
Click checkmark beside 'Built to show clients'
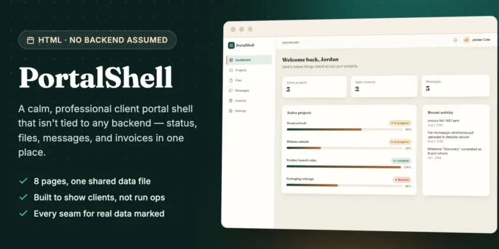23,197
